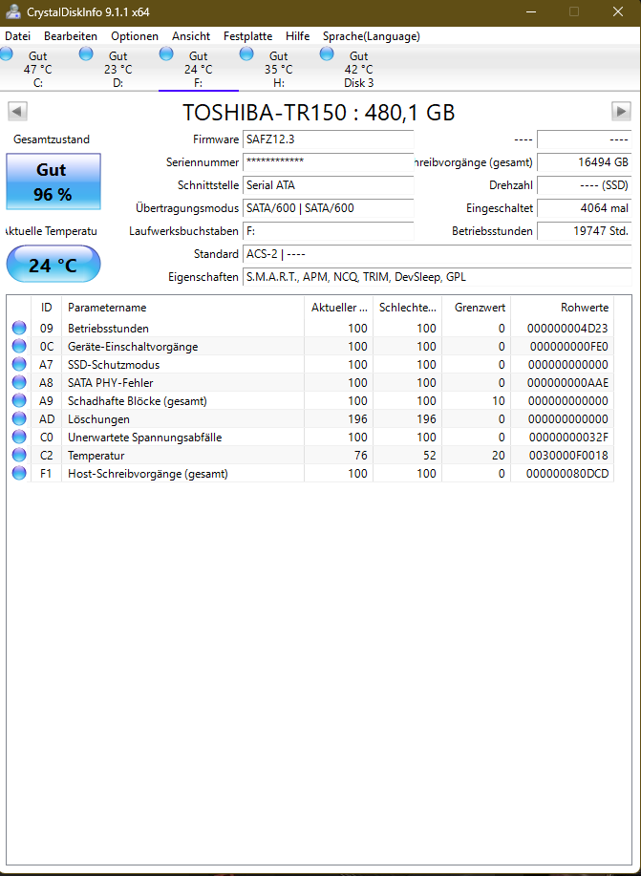Open the Sprache(Language) menu

click(371, 36)
